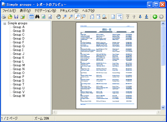Go to the first page arrow
167x122 pixels.
pos(128,17)
